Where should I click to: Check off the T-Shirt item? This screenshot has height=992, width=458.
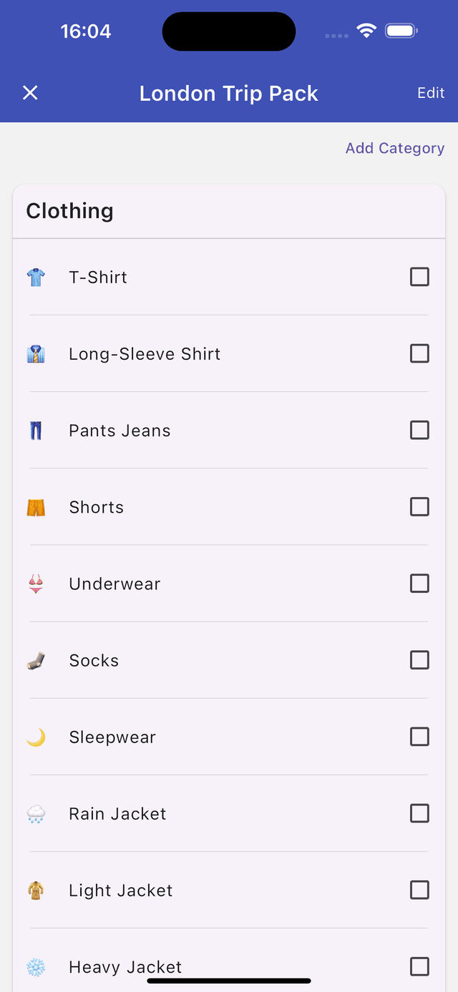tap(419, 277)
